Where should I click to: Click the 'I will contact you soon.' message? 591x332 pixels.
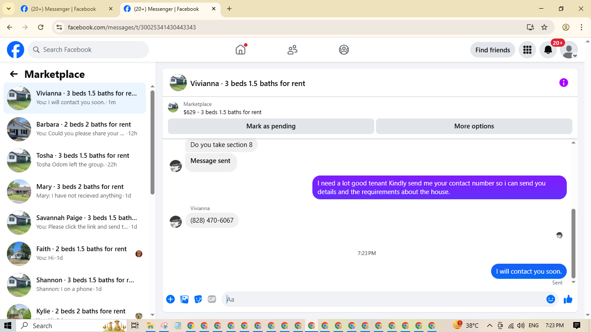click(529, 271)
